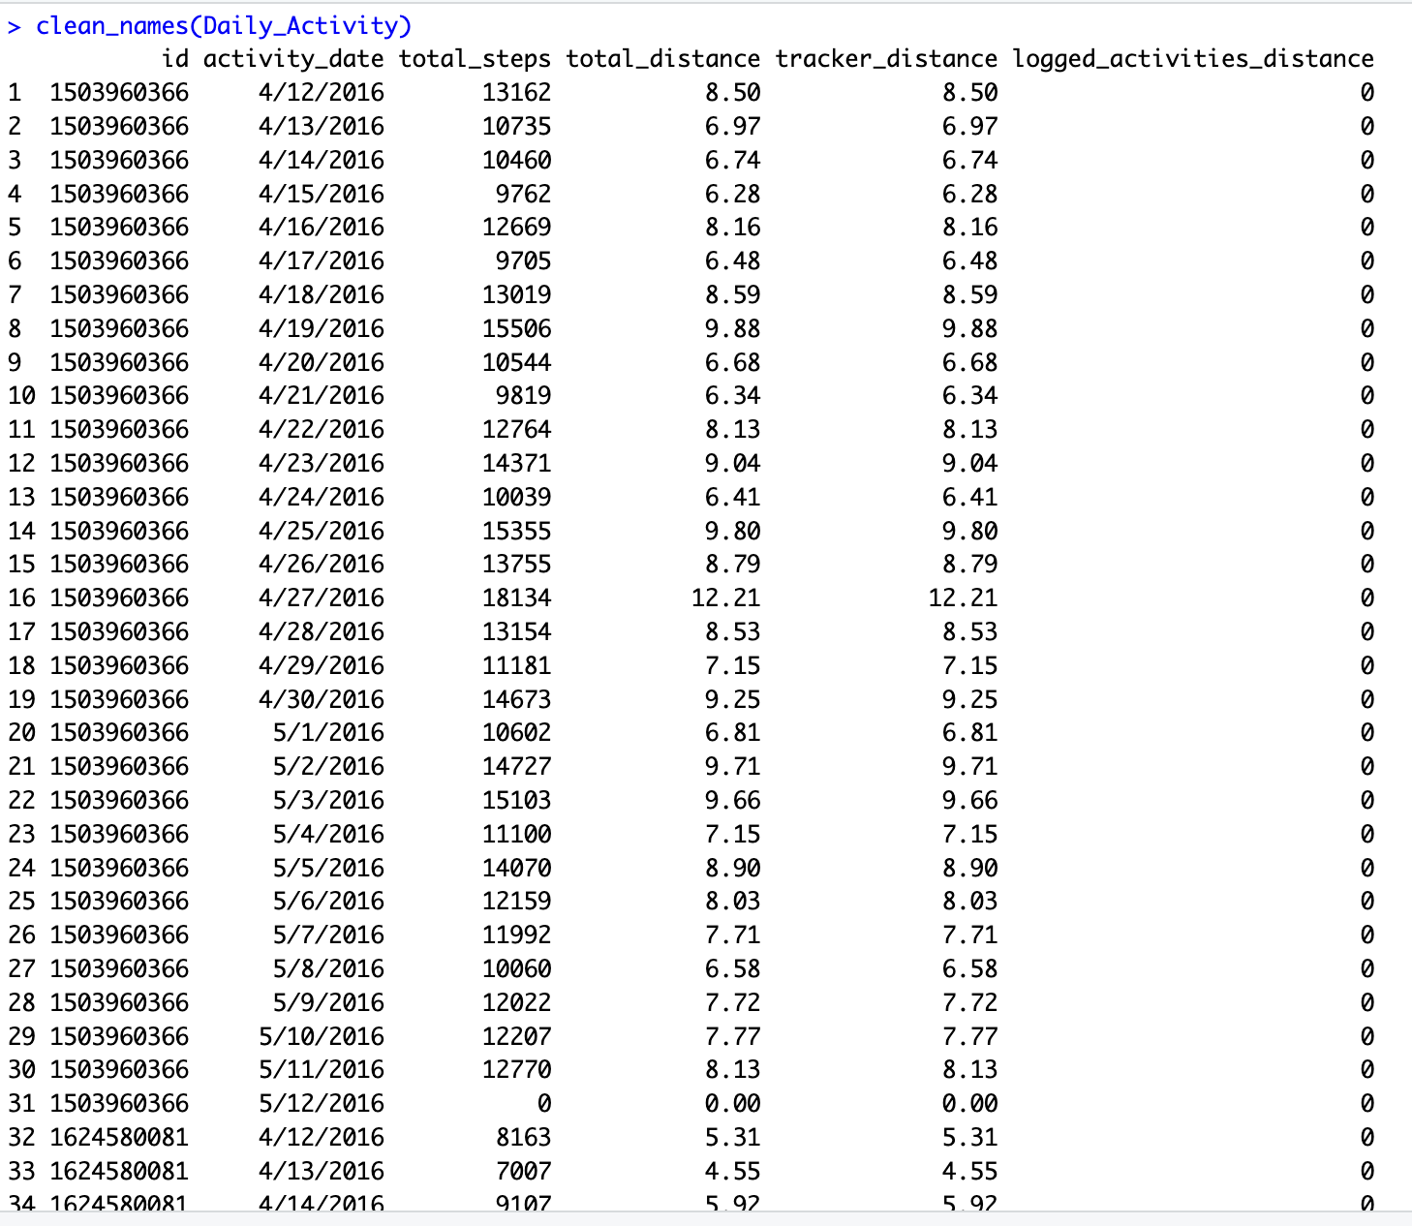Select the activity_date column header
This screenshot has width=1412, height=1226.
click(293, 59)
